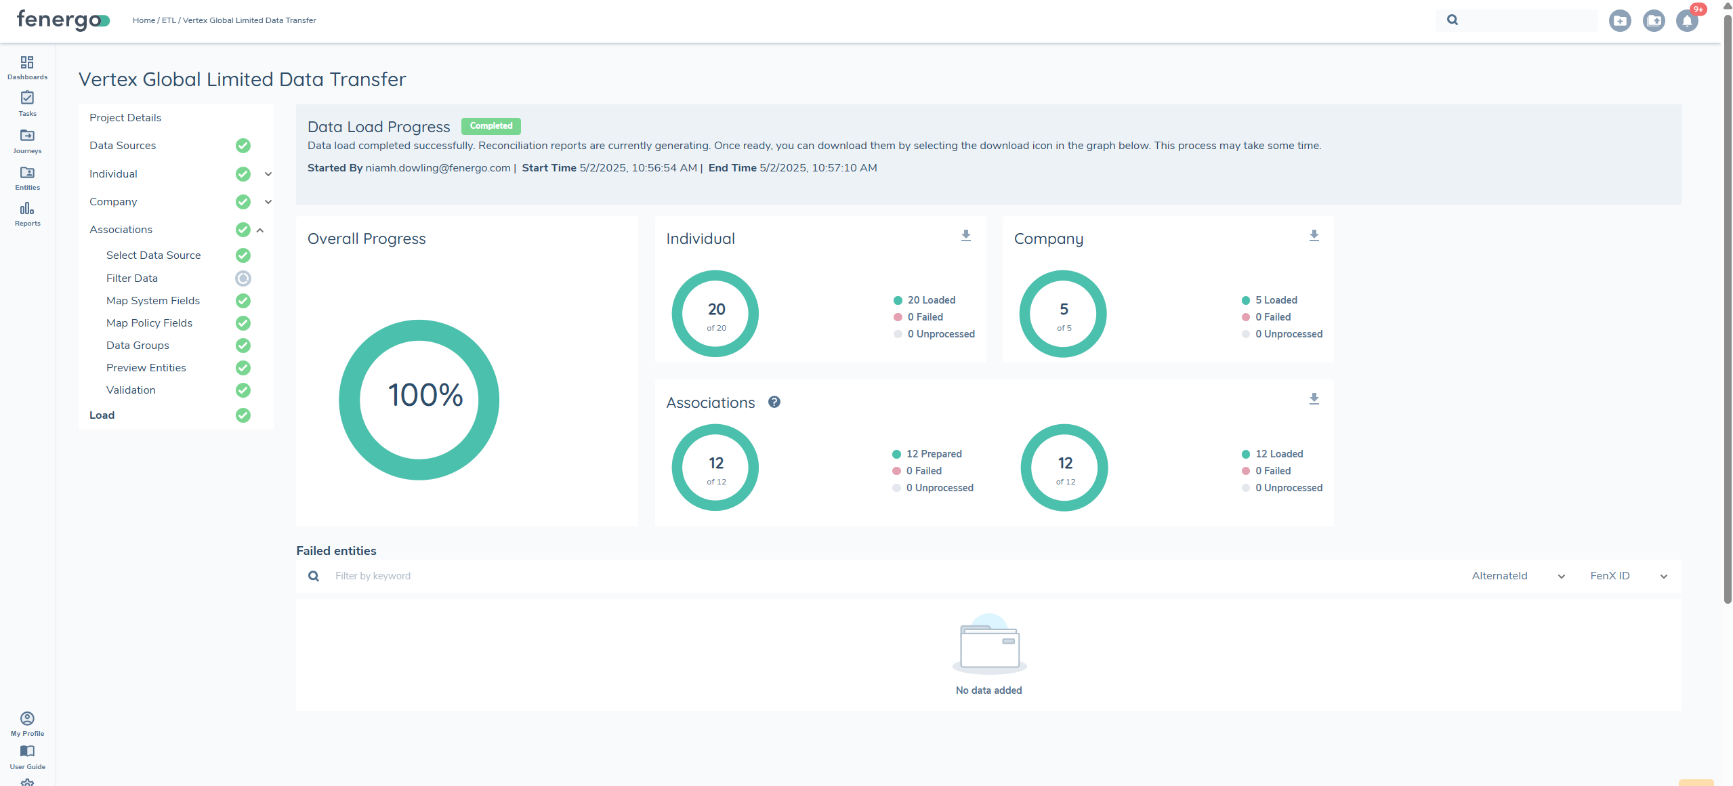Select the Project Details step
Screen dimensions: 1733x786
point(125,118)
